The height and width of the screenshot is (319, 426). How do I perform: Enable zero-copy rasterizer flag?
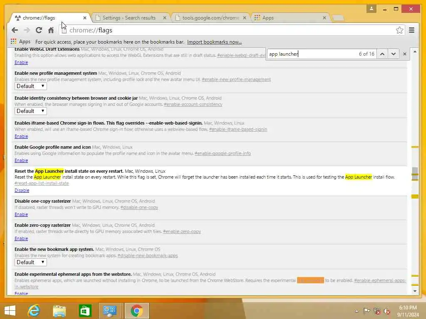point(21,239)
